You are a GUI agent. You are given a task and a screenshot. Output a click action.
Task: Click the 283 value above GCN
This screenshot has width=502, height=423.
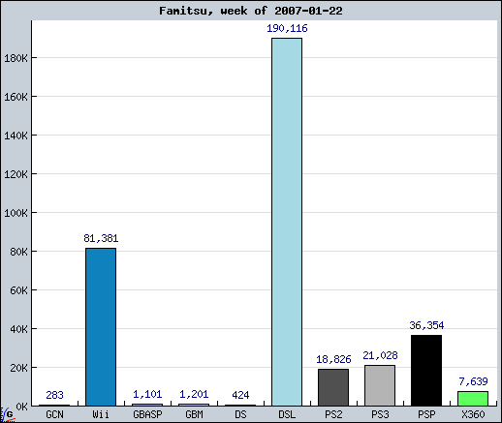coord(54,395)
